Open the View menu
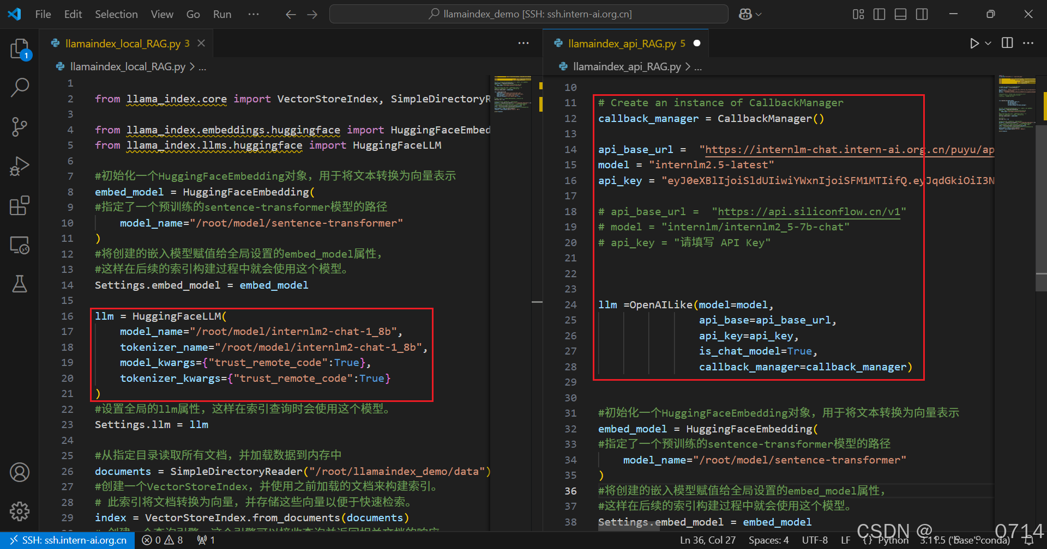 pos(162,14)
